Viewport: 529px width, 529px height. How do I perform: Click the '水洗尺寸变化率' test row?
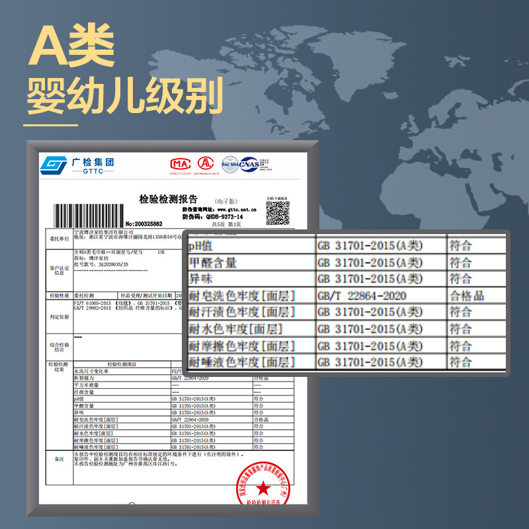91,371
